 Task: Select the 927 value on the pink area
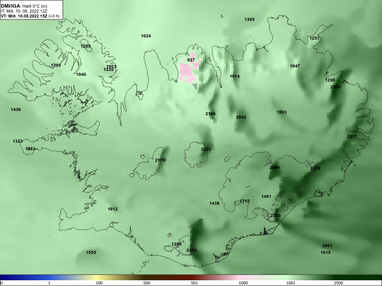click(x=191, y=60)
